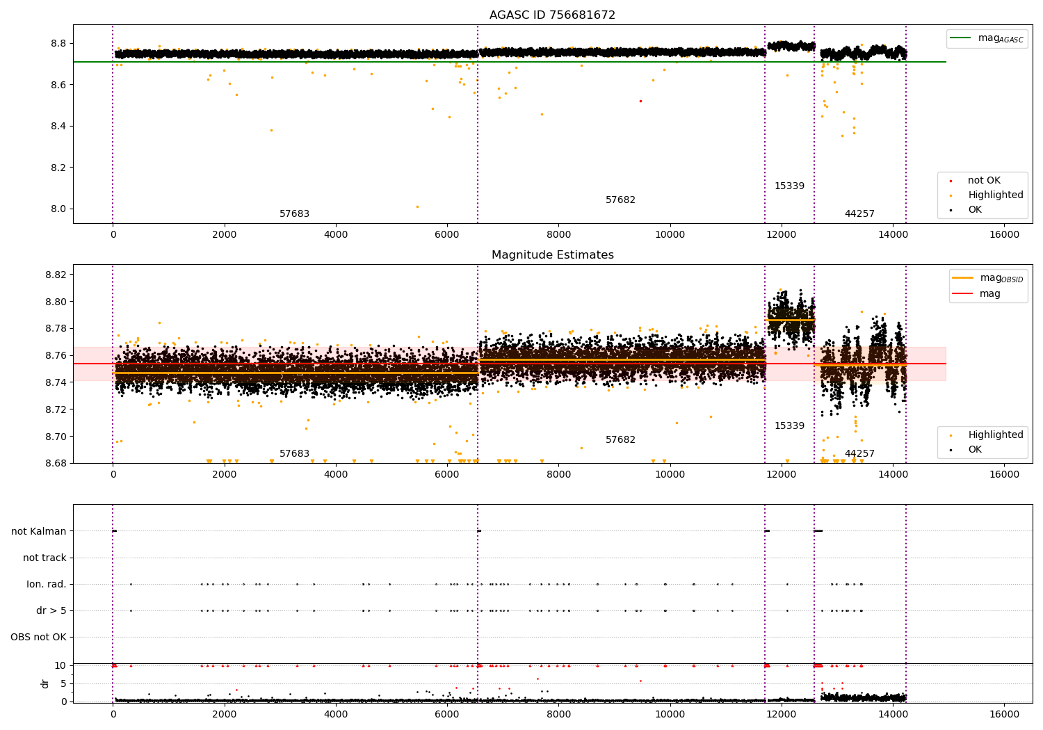Image resolution: width=1043 pixels, height=730 pixels.
Task: Click "OK" legend label in the Magnitude Estimates plot
Action: pyautogui.click(x=975, y=449)
